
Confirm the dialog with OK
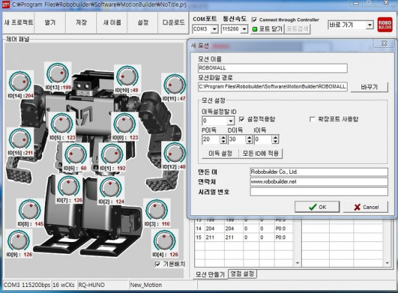pos(317,207)
